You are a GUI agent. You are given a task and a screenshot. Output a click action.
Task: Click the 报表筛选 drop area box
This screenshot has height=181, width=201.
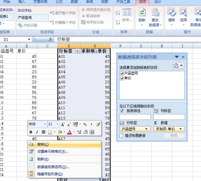coord(135,117)
